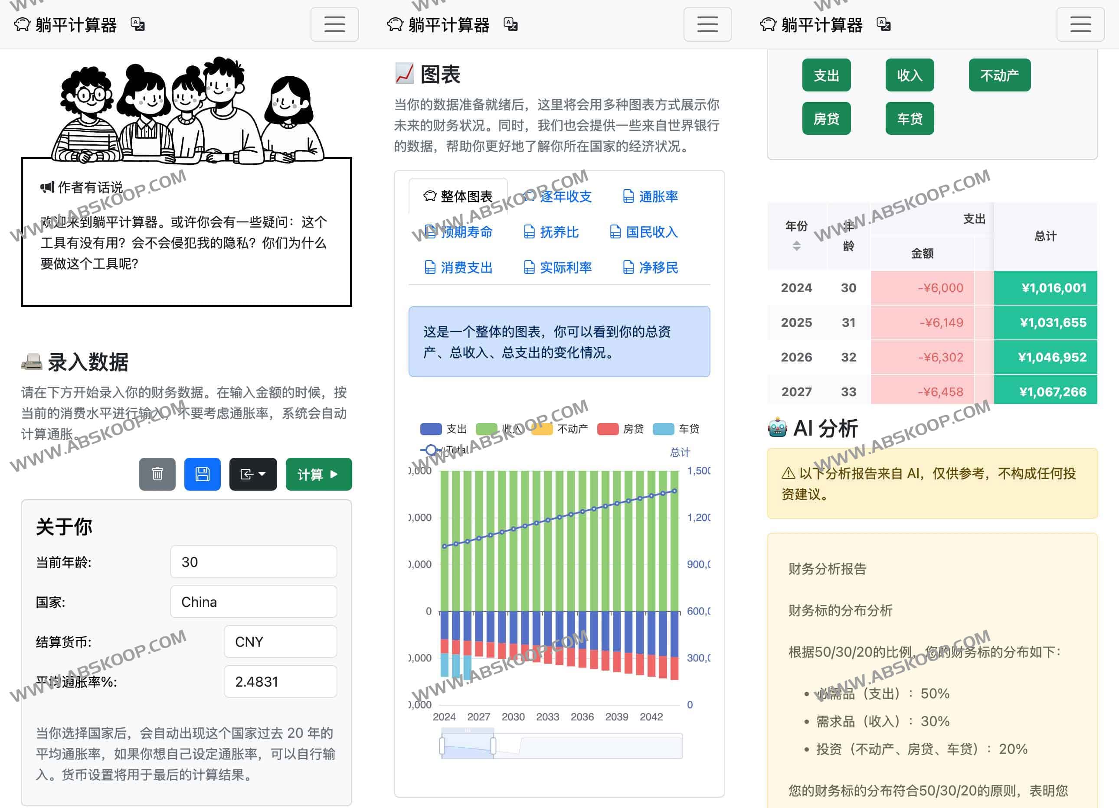Screen dimensions: 1119x808
Task: Open the 国家 China selector
Action: click(254, 601)
